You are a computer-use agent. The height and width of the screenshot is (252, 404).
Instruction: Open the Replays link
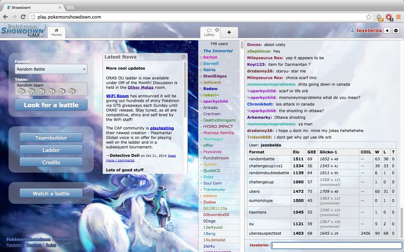pos(34,245)
